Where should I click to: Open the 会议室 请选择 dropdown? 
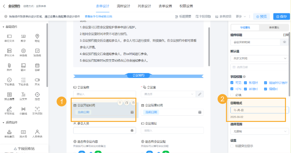pyautogui.click(x=168, y=94)
